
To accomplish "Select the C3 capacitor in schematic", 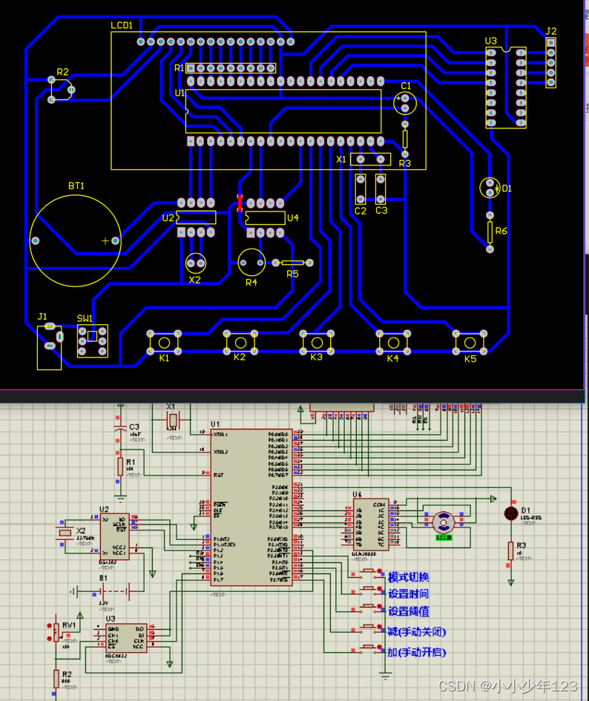I will tap(119, 427).
